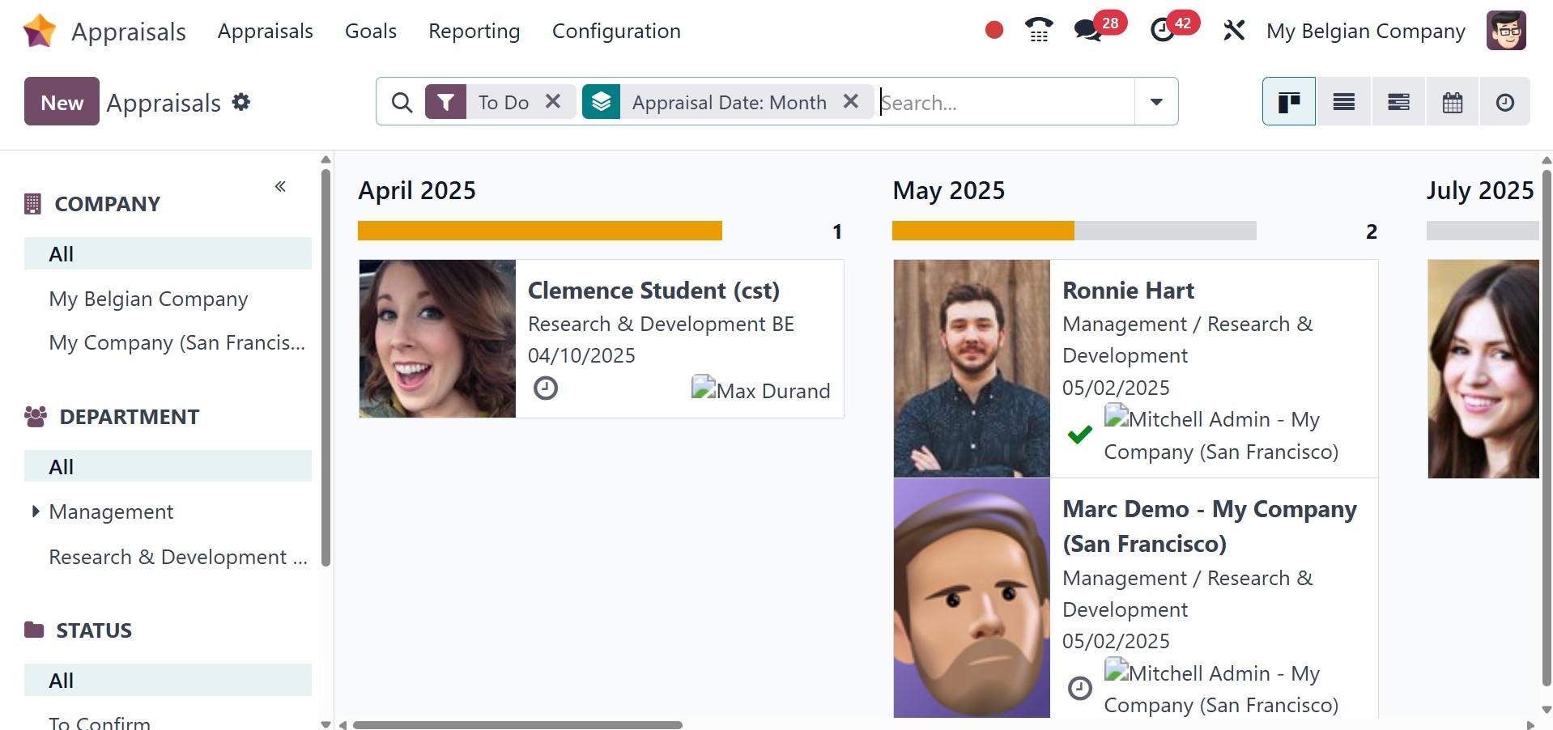Open the search options dropdown arrow
This screenshot has width=1553, height=730.
click(1155, 102)
